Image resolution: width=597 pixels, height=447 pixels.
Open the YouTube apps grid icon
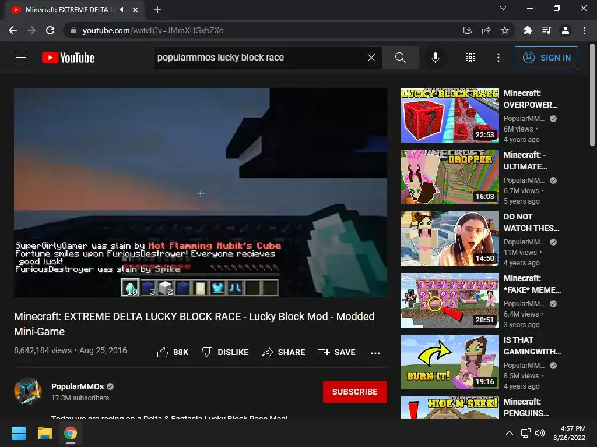pyautogui.click(x=470, y=58)
